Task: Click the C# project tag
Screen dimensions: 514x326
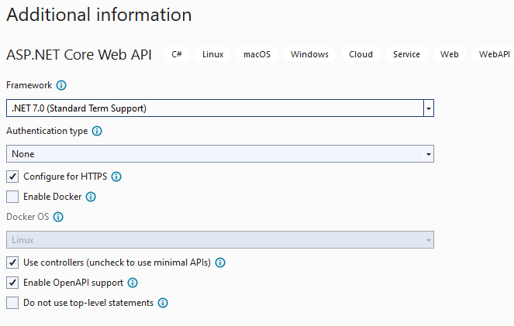Action: [x=177, y=54]
